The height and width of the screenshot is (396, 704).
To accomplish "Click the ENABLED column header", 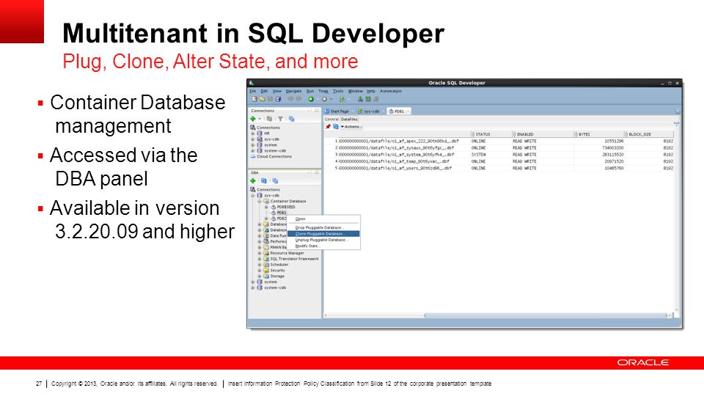I will tap(543, 134).
